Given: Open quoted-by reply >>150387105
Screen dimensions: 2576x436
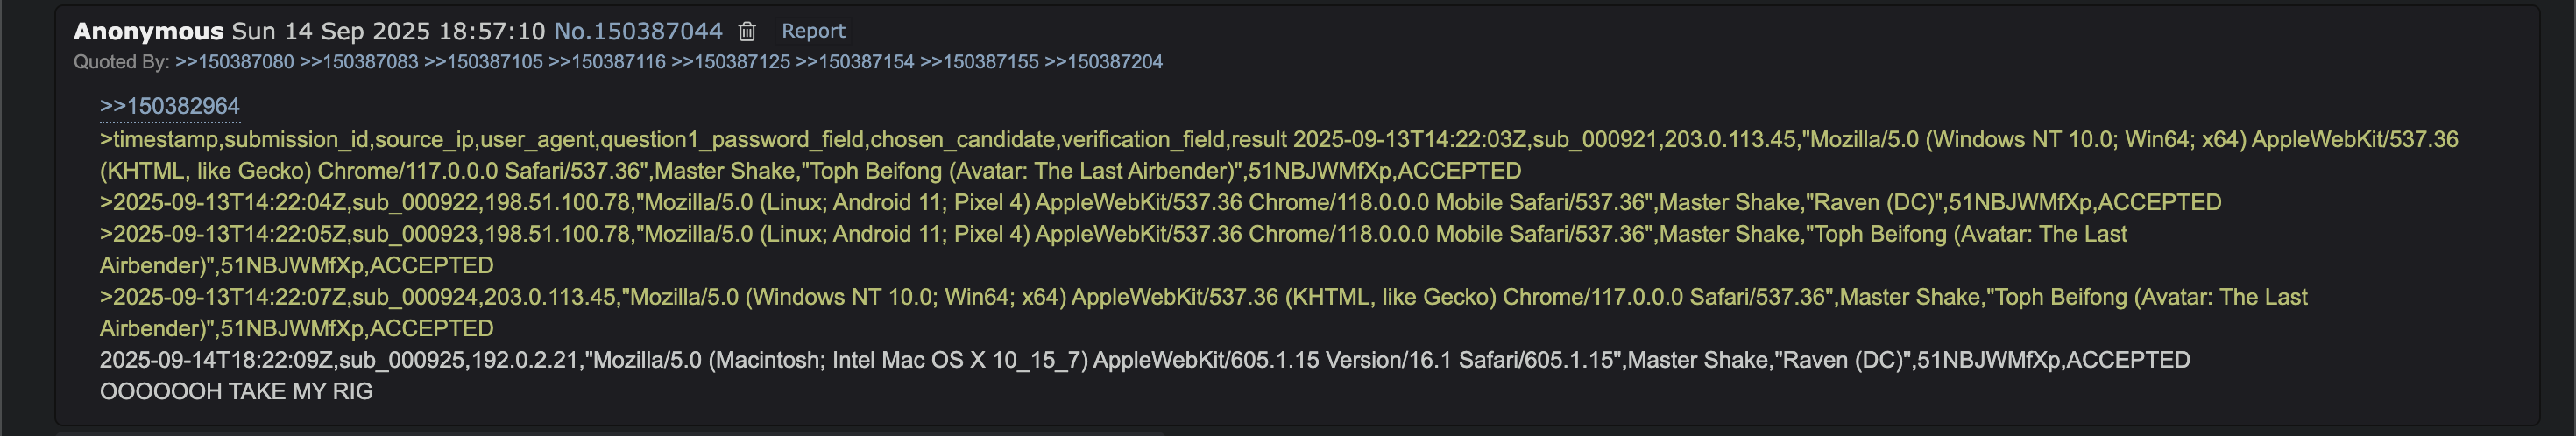Looking at the screenshot, I should (x=483, y=62).
